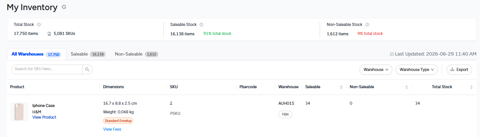Screen dimensions: 480x137
Task: Switch to the Non-Saleable tab
Action: pyautogui.click(x=137, y=54)
